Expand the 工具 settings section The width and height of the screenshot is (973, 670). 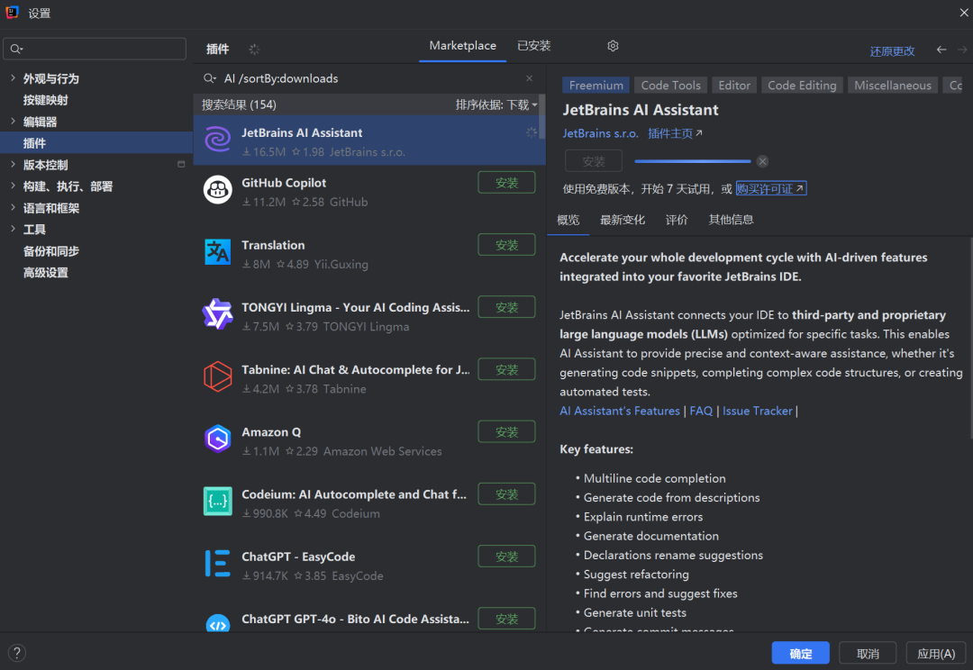click(13, 229)
